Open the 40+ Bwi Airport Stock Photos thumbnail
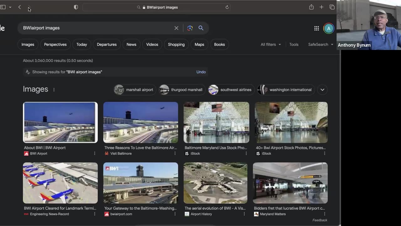The width and height of the screenshot is (401, 226). (x=291, y=122)
